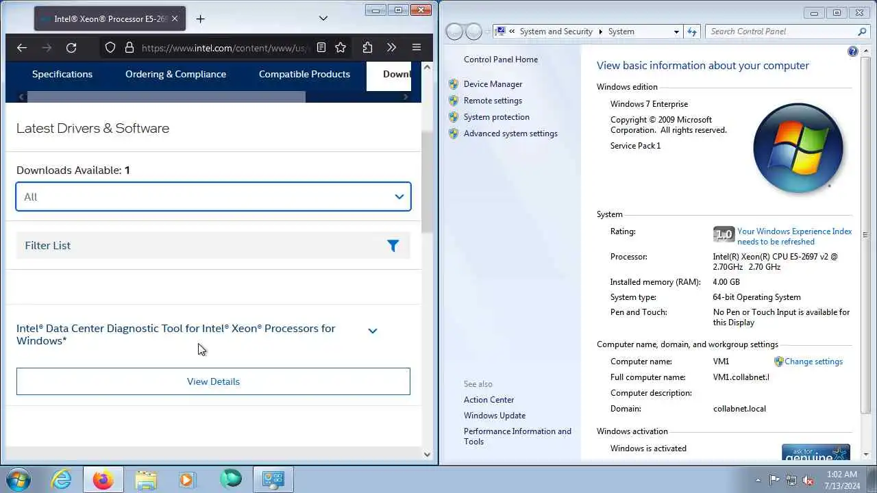The width and height of the screenshot is (877, 493).
Task: Select the Downloads tab
Action: (389, 75)
